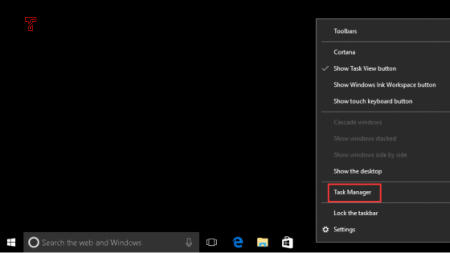Enable Show Windows Ink Workspace button
The image size is (450, 253).
pos(385,85)
